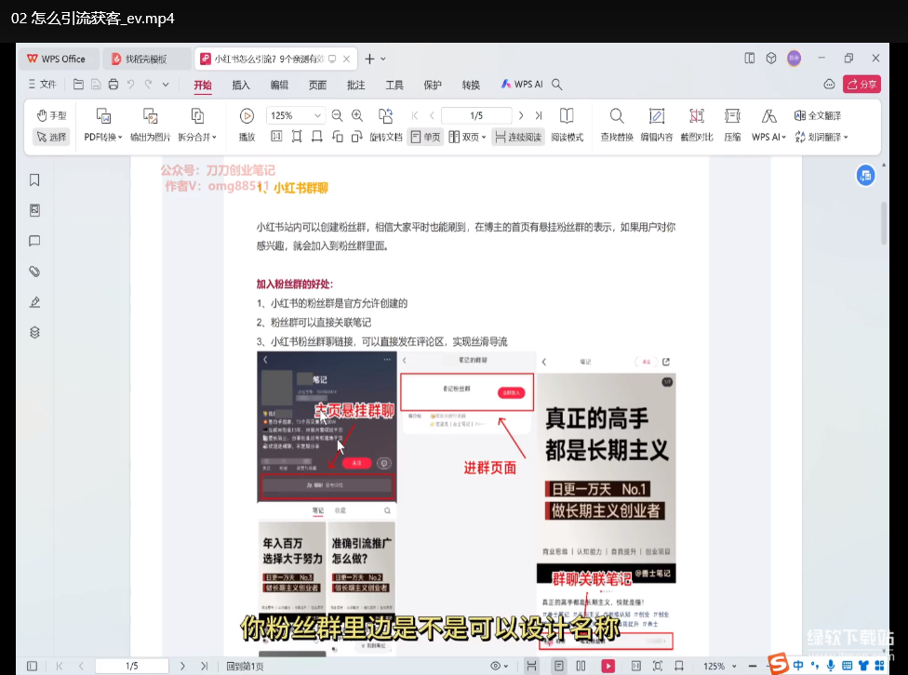908x675 pixels.
Task: Enter 阅读模式 reading mode
Action: (x=567, y=125)
